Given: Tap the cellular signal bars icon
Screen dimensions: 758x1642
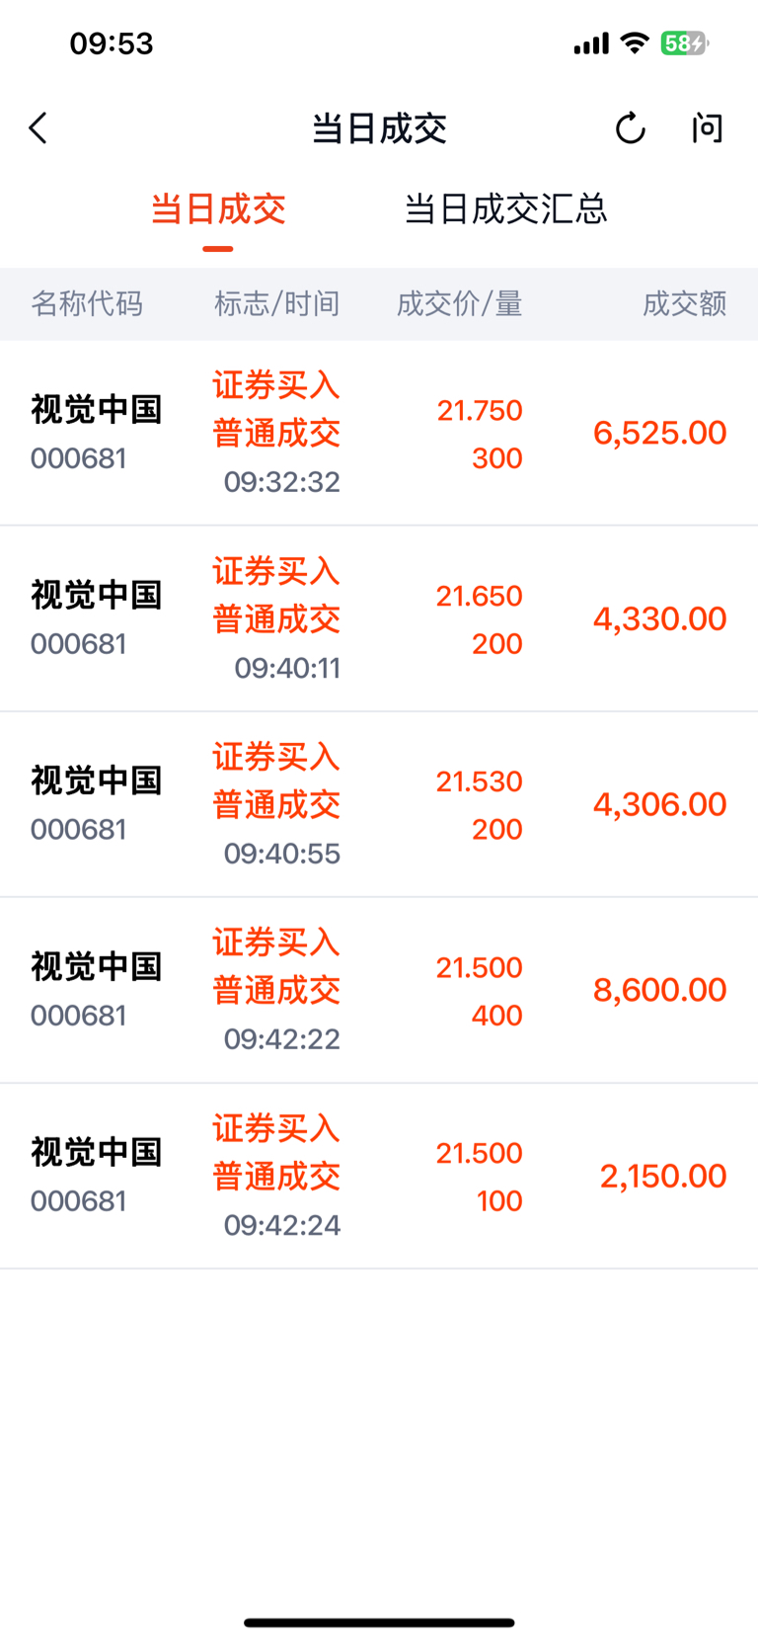Looking at the screenshot, I should pyautogui.click(x=591, y=44).
